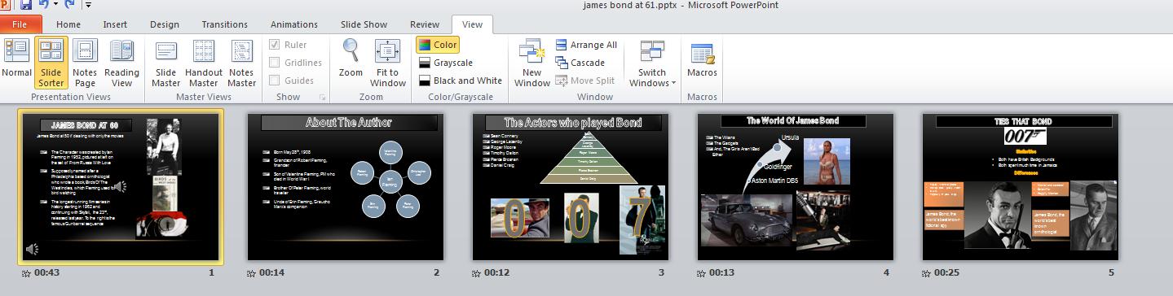Switch to Black and White mode
The width and height of the screenshot is (1173, 296).
(461, 81)
